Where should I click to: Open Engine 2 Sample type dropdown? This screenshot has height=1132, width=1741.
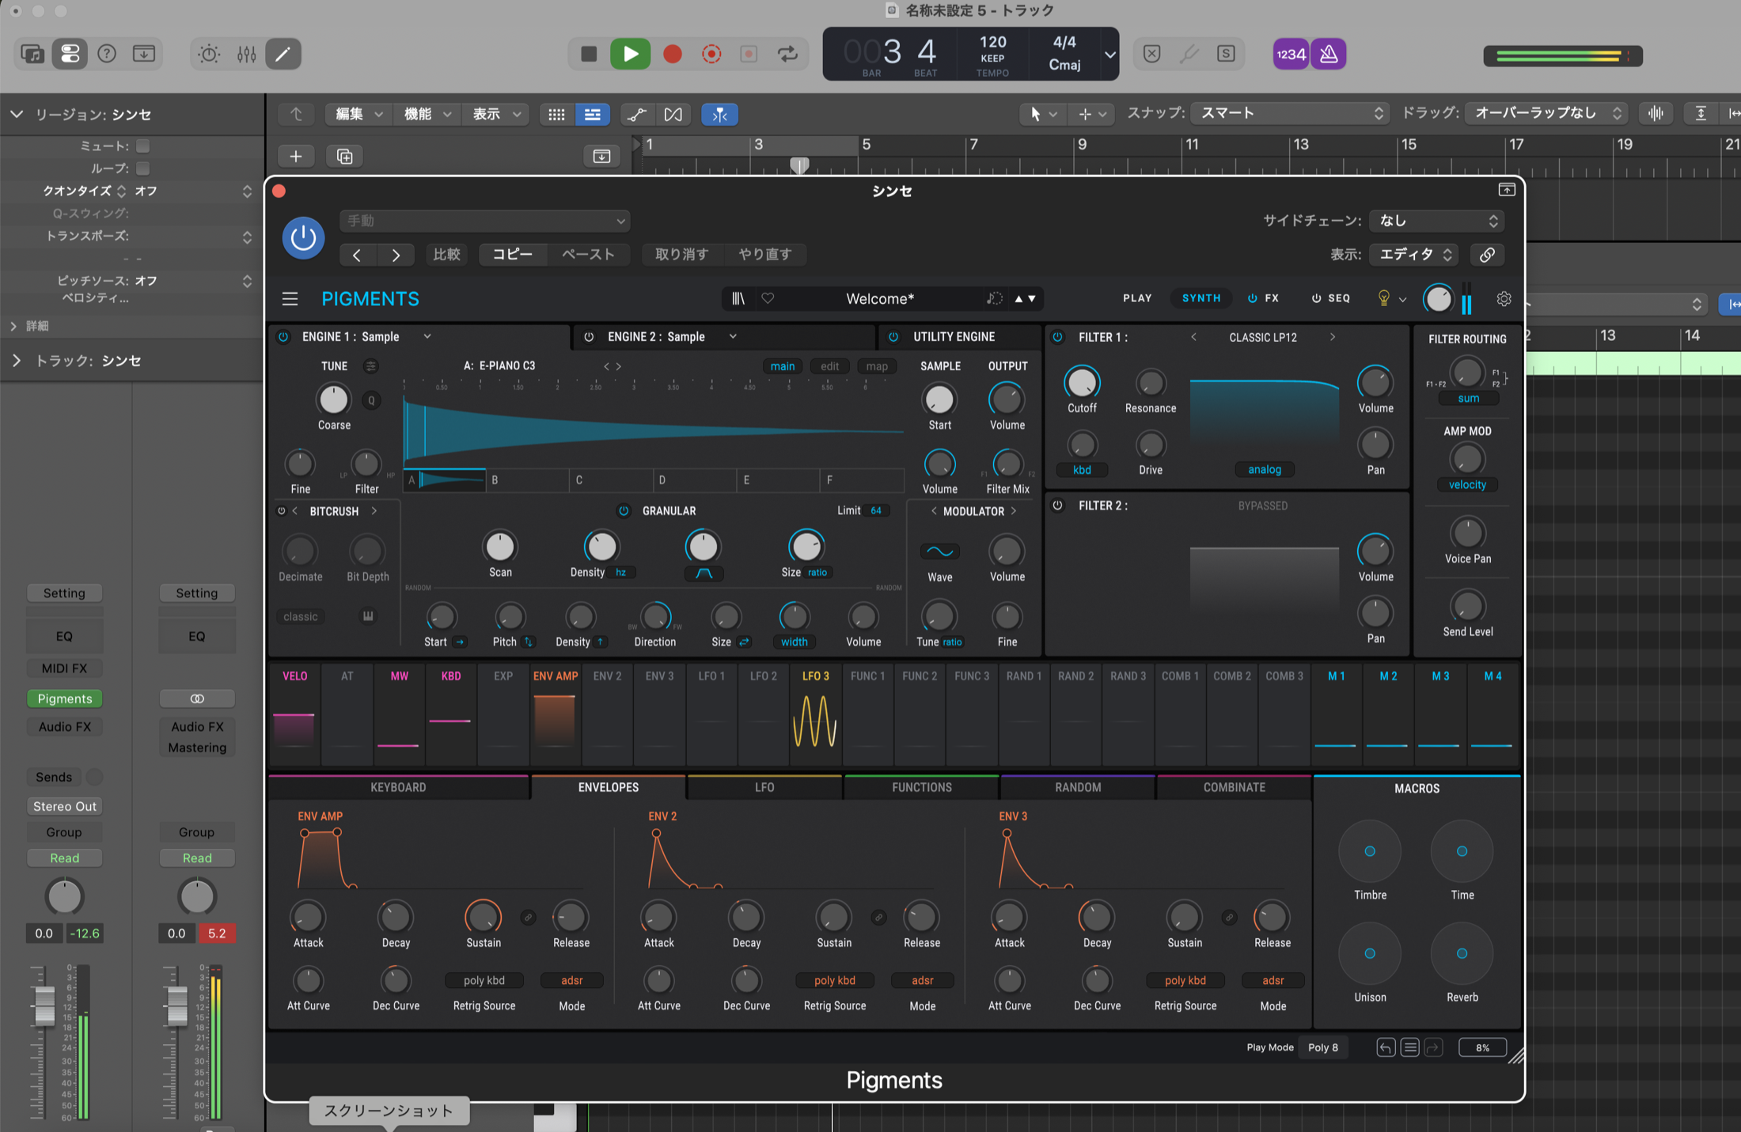click(733, 337)
